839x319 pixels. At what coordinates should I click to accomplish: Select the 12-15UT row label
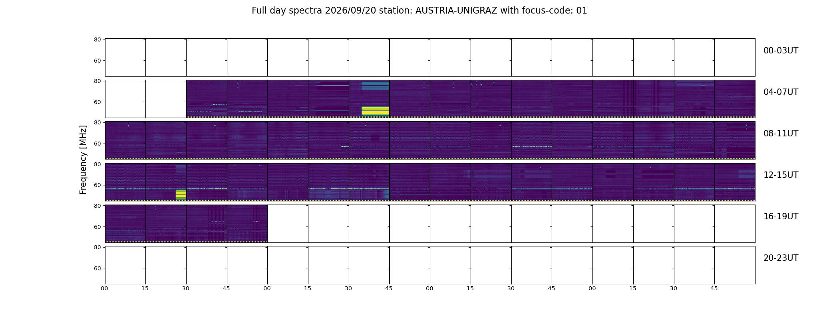tap(781, 175)
